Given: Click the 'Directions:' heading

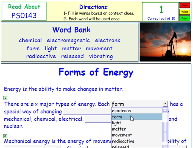Looking at the screenshot, I should pos(94,7).
